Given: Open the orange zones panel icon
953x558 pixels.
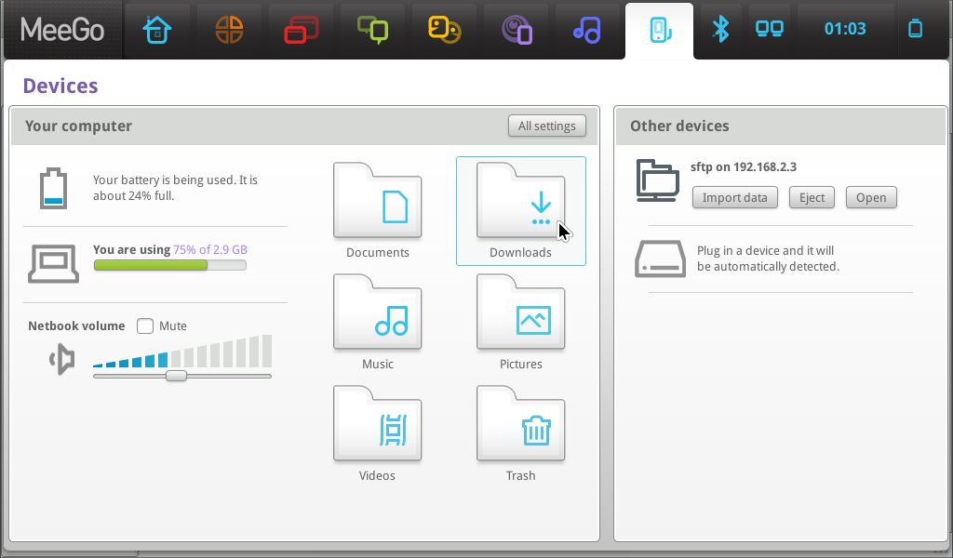Looking at the screenshot, I should click(x=229, y=30).
